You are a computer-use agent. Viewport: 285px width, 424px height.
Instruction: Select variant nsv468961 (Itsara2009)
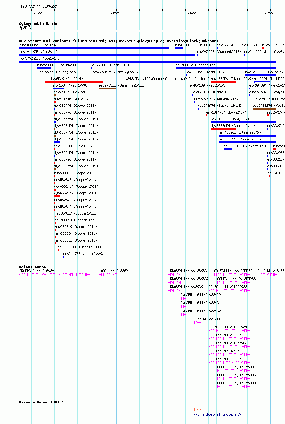point(240,133)
